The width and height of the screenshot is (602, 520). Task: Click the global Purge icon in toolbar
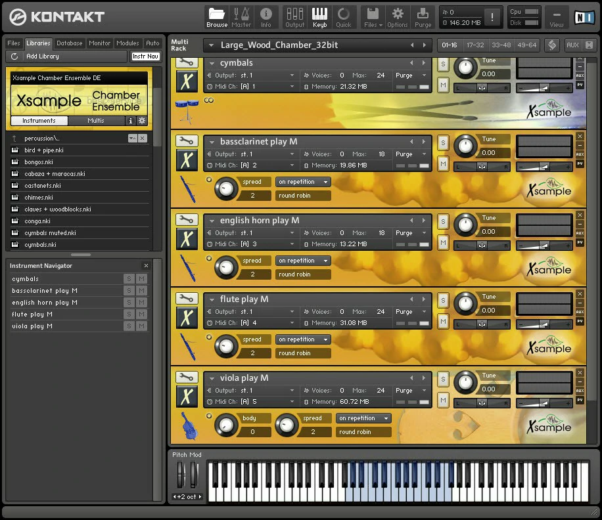(423, 18)
